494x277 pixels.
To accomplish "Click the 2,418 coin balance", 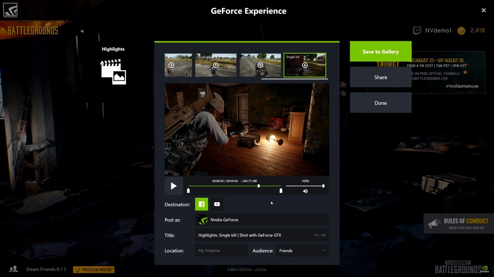I will click(477, 30).
